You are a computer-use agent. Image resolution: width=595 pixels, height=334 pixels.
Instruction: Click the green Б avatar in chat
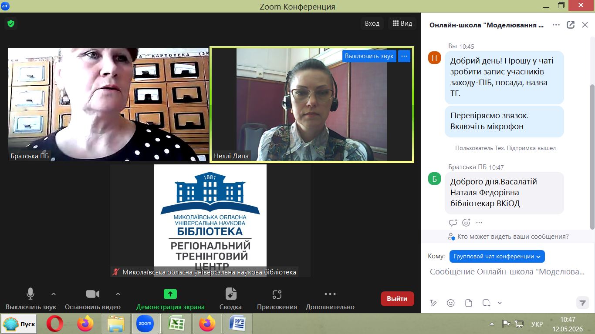coord(435,178)
